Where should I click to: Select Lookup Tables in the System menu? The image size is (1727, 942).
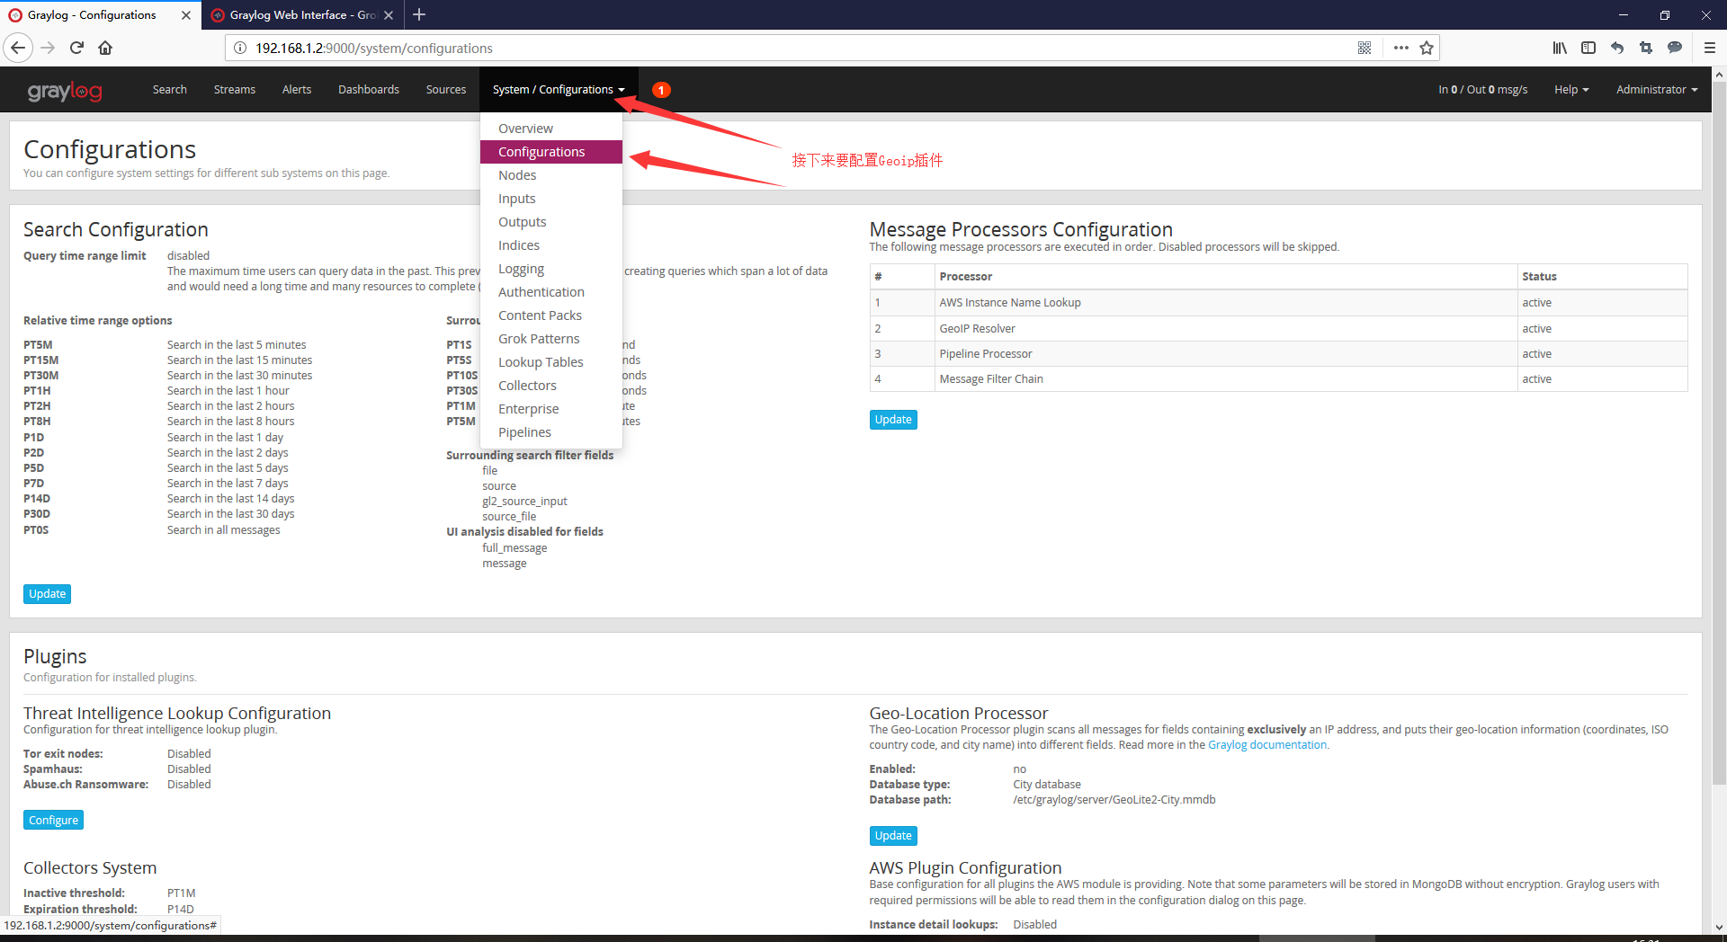click(x=551, y=362)
